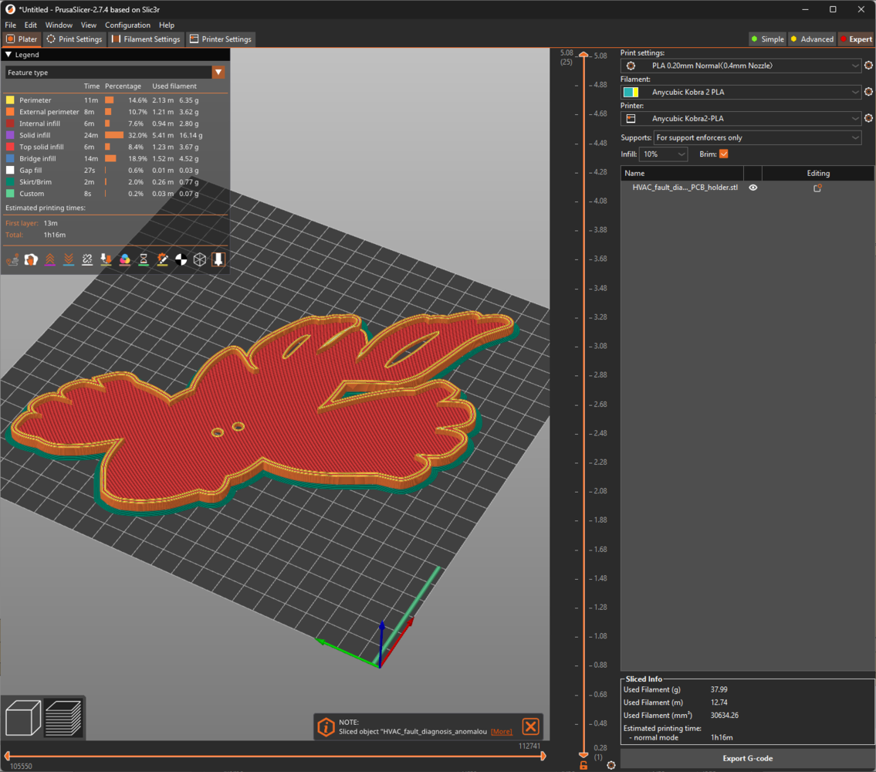Click the lock icon under the layer slider
Viewport: 876px width, 772px height.
(584, 765)
